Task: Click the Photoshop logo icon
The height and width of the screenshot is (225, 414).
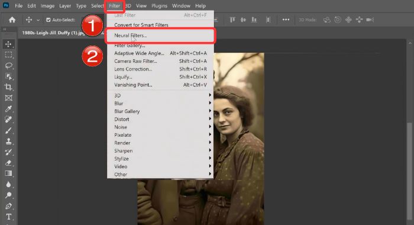Action: (5, 5)
